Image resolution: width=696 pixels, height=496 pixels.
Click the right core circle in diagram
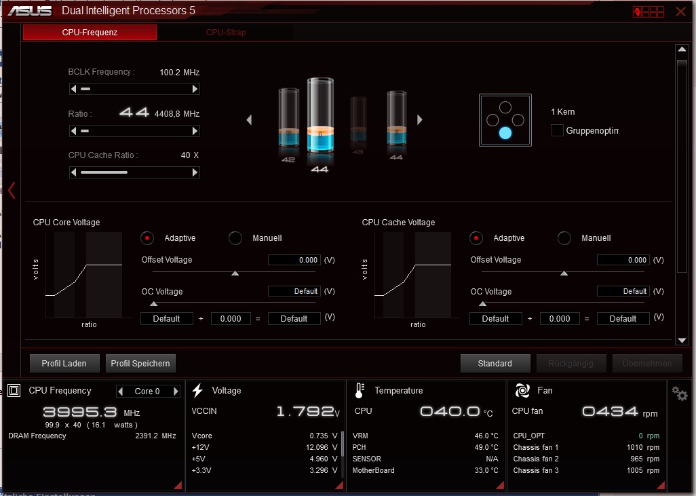point(518,120)
